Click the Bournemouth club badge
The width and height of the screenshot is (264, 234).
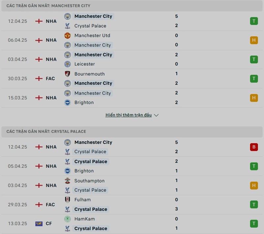[67, 74]
